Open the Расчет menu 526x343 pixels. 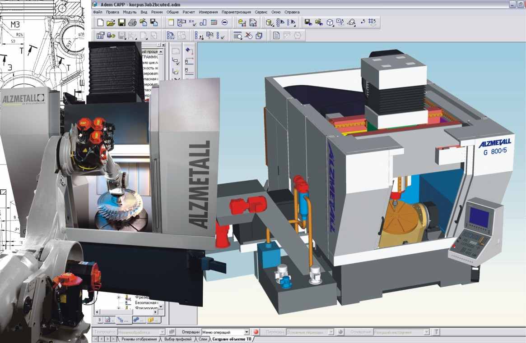point(189,12)
